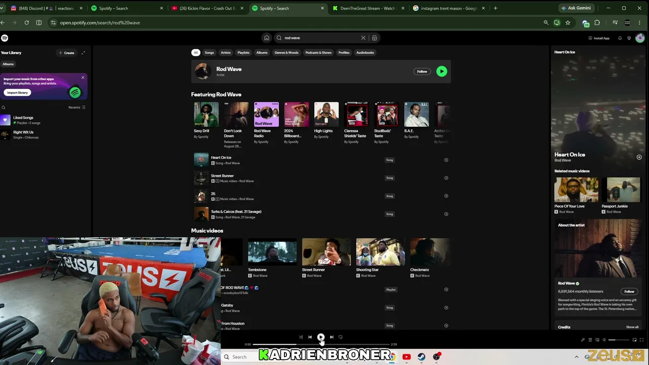Viewport: 649px width, 365px height.
Task: Open the B.A.E. playlist cover
Action: tap(416, 115)
